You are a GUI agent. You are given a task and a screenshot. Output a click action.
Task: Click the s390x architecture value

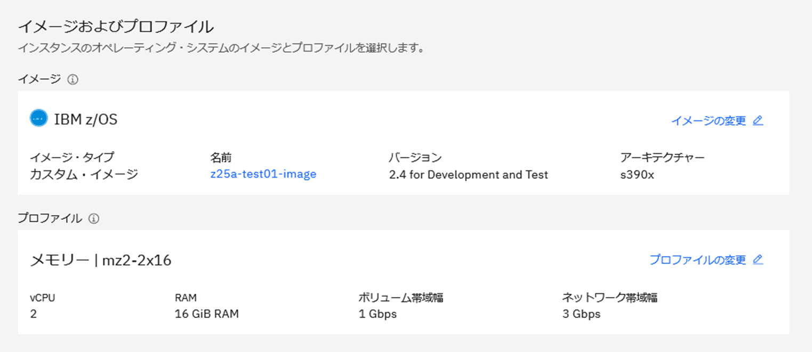(x=637, y=175)
